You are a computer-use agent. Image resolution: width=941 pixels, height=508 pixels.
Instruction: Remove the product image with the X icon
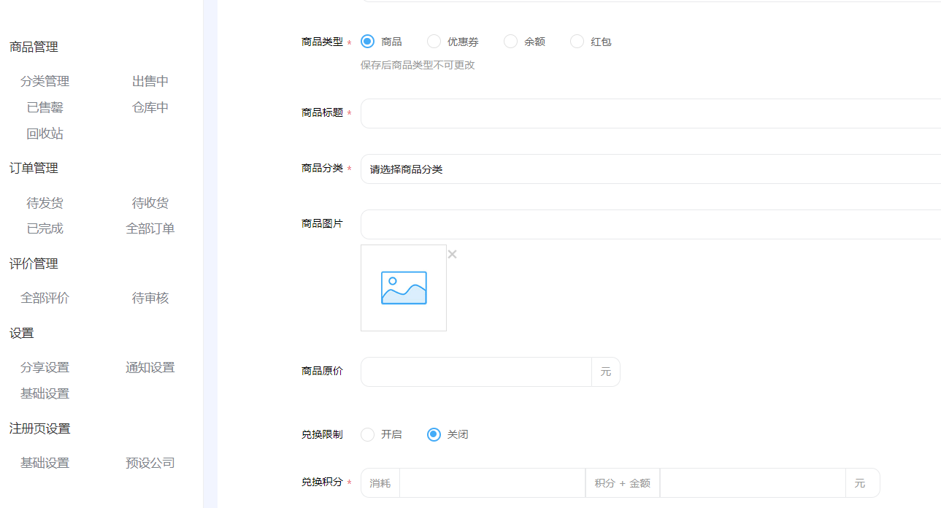coord(452,254)
